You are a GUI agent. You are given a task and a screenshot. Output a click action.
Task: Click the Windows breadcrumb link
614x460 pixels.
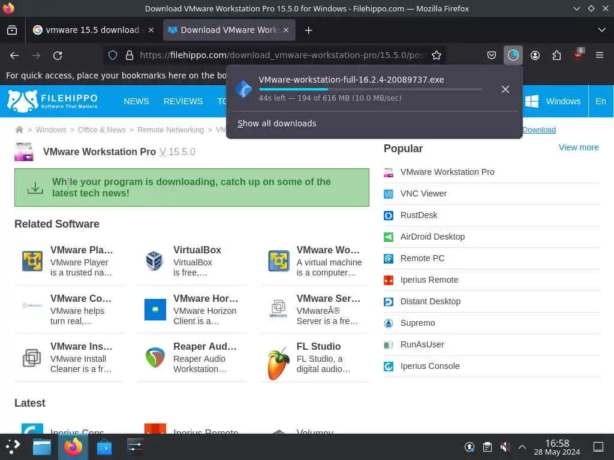click(51, 130)
